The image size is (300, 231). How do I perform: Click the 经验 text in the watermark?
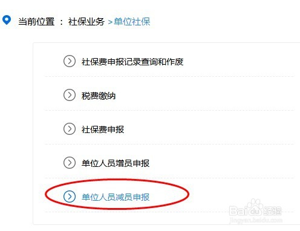pyautogui.click(x=272, y=210)
